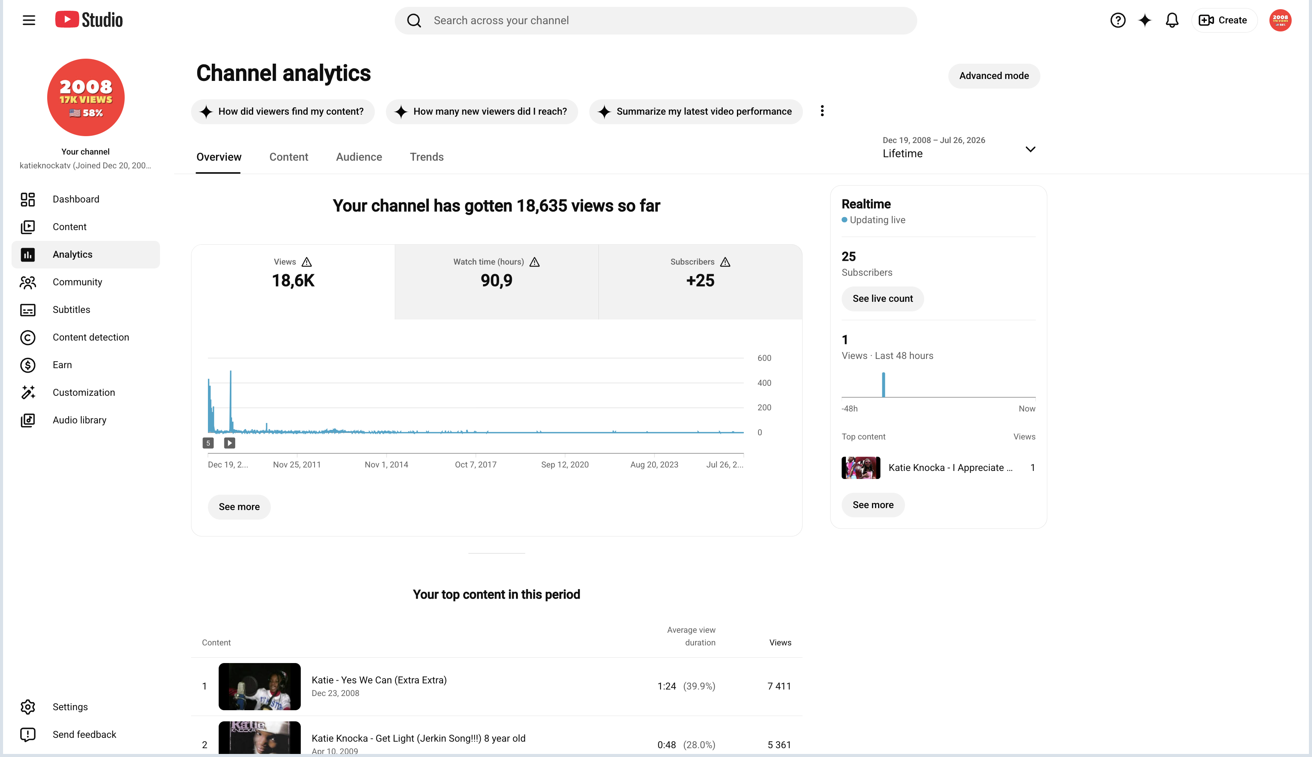Image resolution: width=1312 pixels, height=757 pixels.
Task: Open the Create dropdown button
Action: click(1224, 20)
